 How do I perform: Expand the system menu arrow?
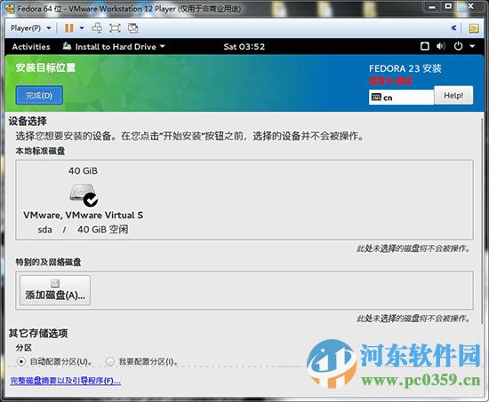pyautogui.click(x=472, y=46)
